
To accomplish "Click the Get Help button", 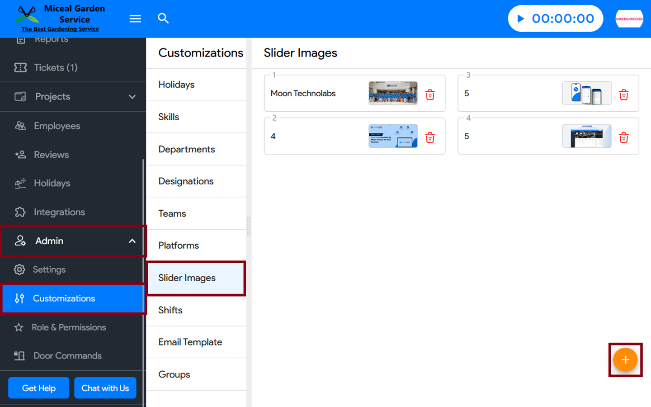I will click(39, 388).
